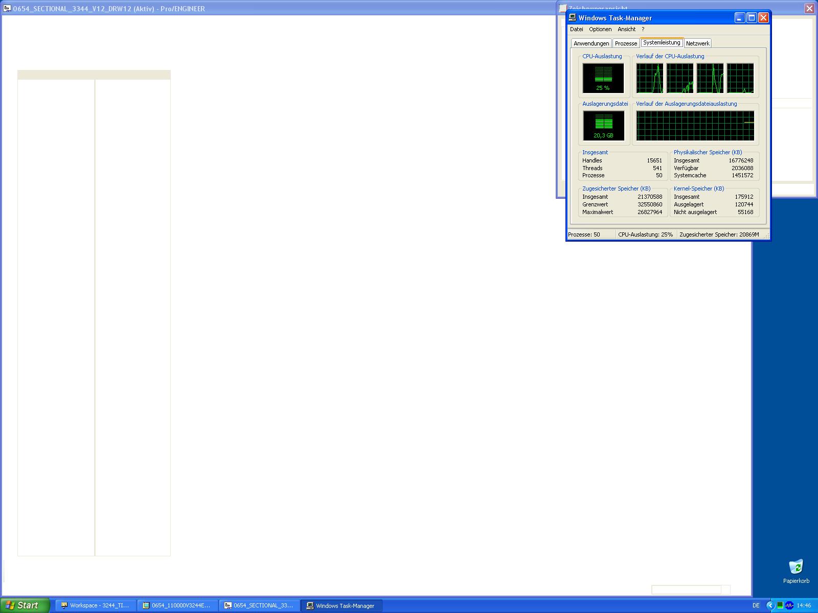Click the Prozesse value 50 under Insgesamt

[659, 175]
